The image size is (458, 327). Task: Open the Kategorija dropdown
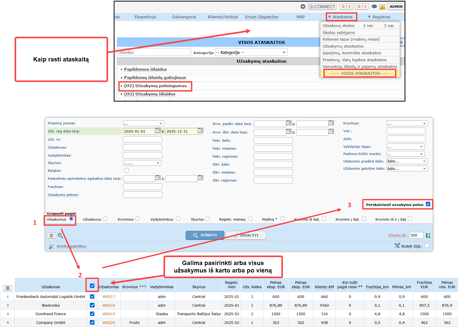pyautogui.click(x=251, y=52)
